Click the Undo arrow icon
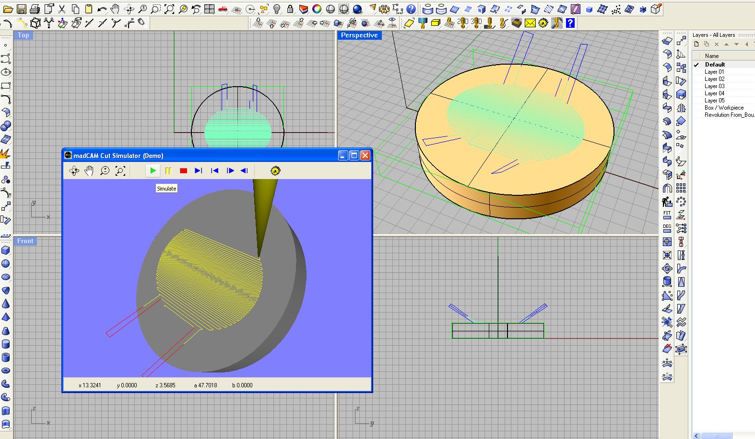The width and height of the screenshot is (755, 439). coord(102,9)
